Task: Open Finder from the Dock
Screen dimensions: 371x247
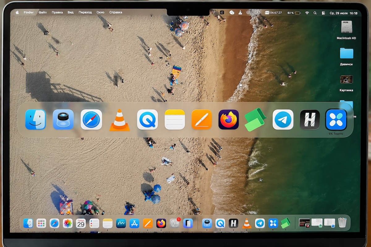Action: [28, 223]
